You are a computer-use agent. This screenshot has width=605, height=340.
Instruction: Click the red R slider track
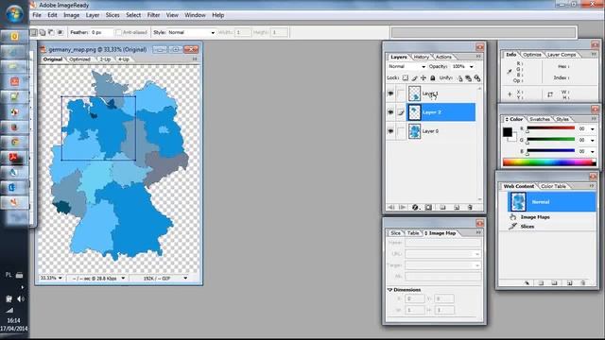[550, 128]
